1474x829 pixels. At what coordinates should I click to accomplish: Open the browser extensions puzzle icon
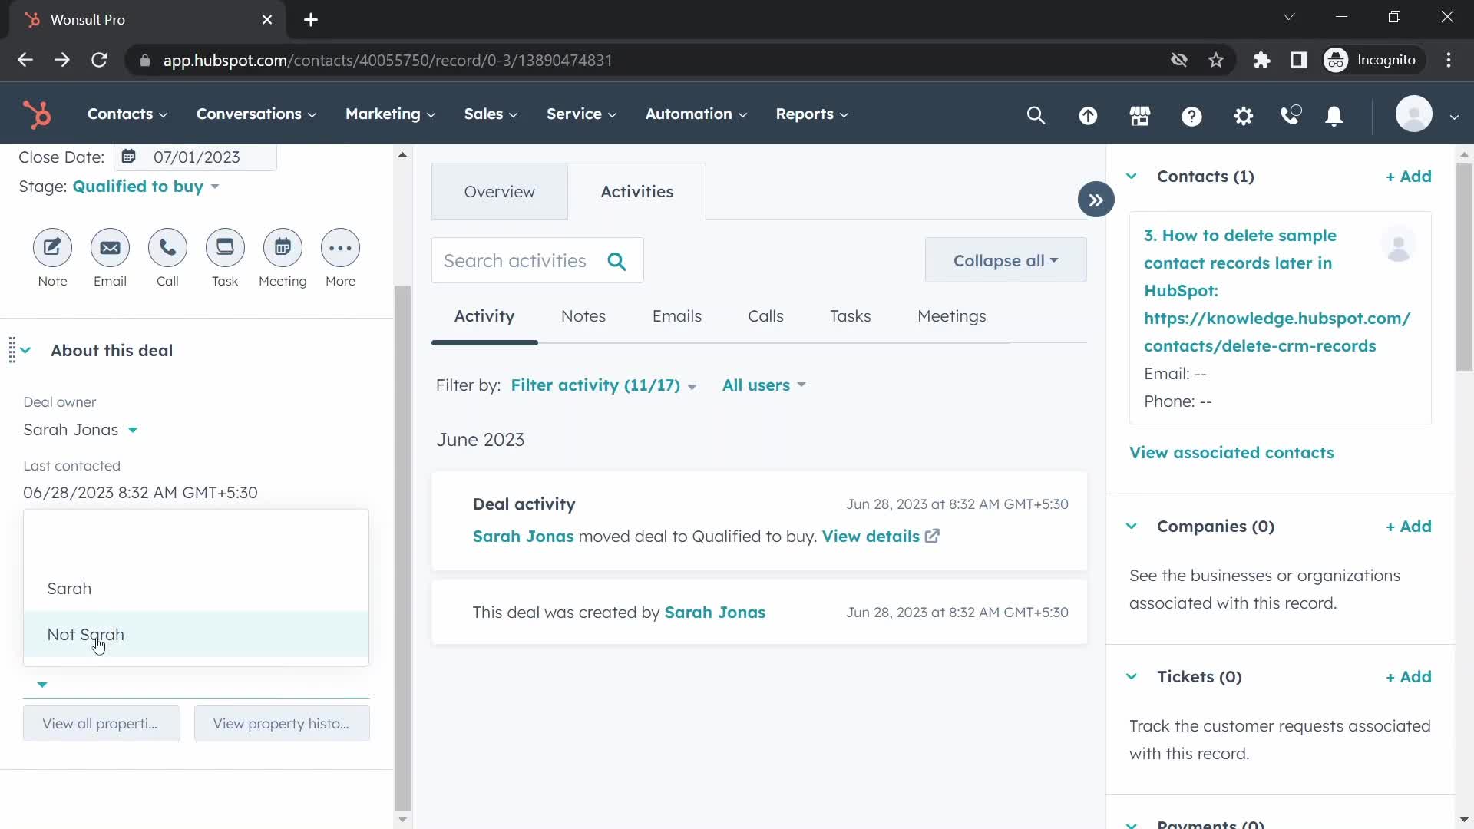1261,60
